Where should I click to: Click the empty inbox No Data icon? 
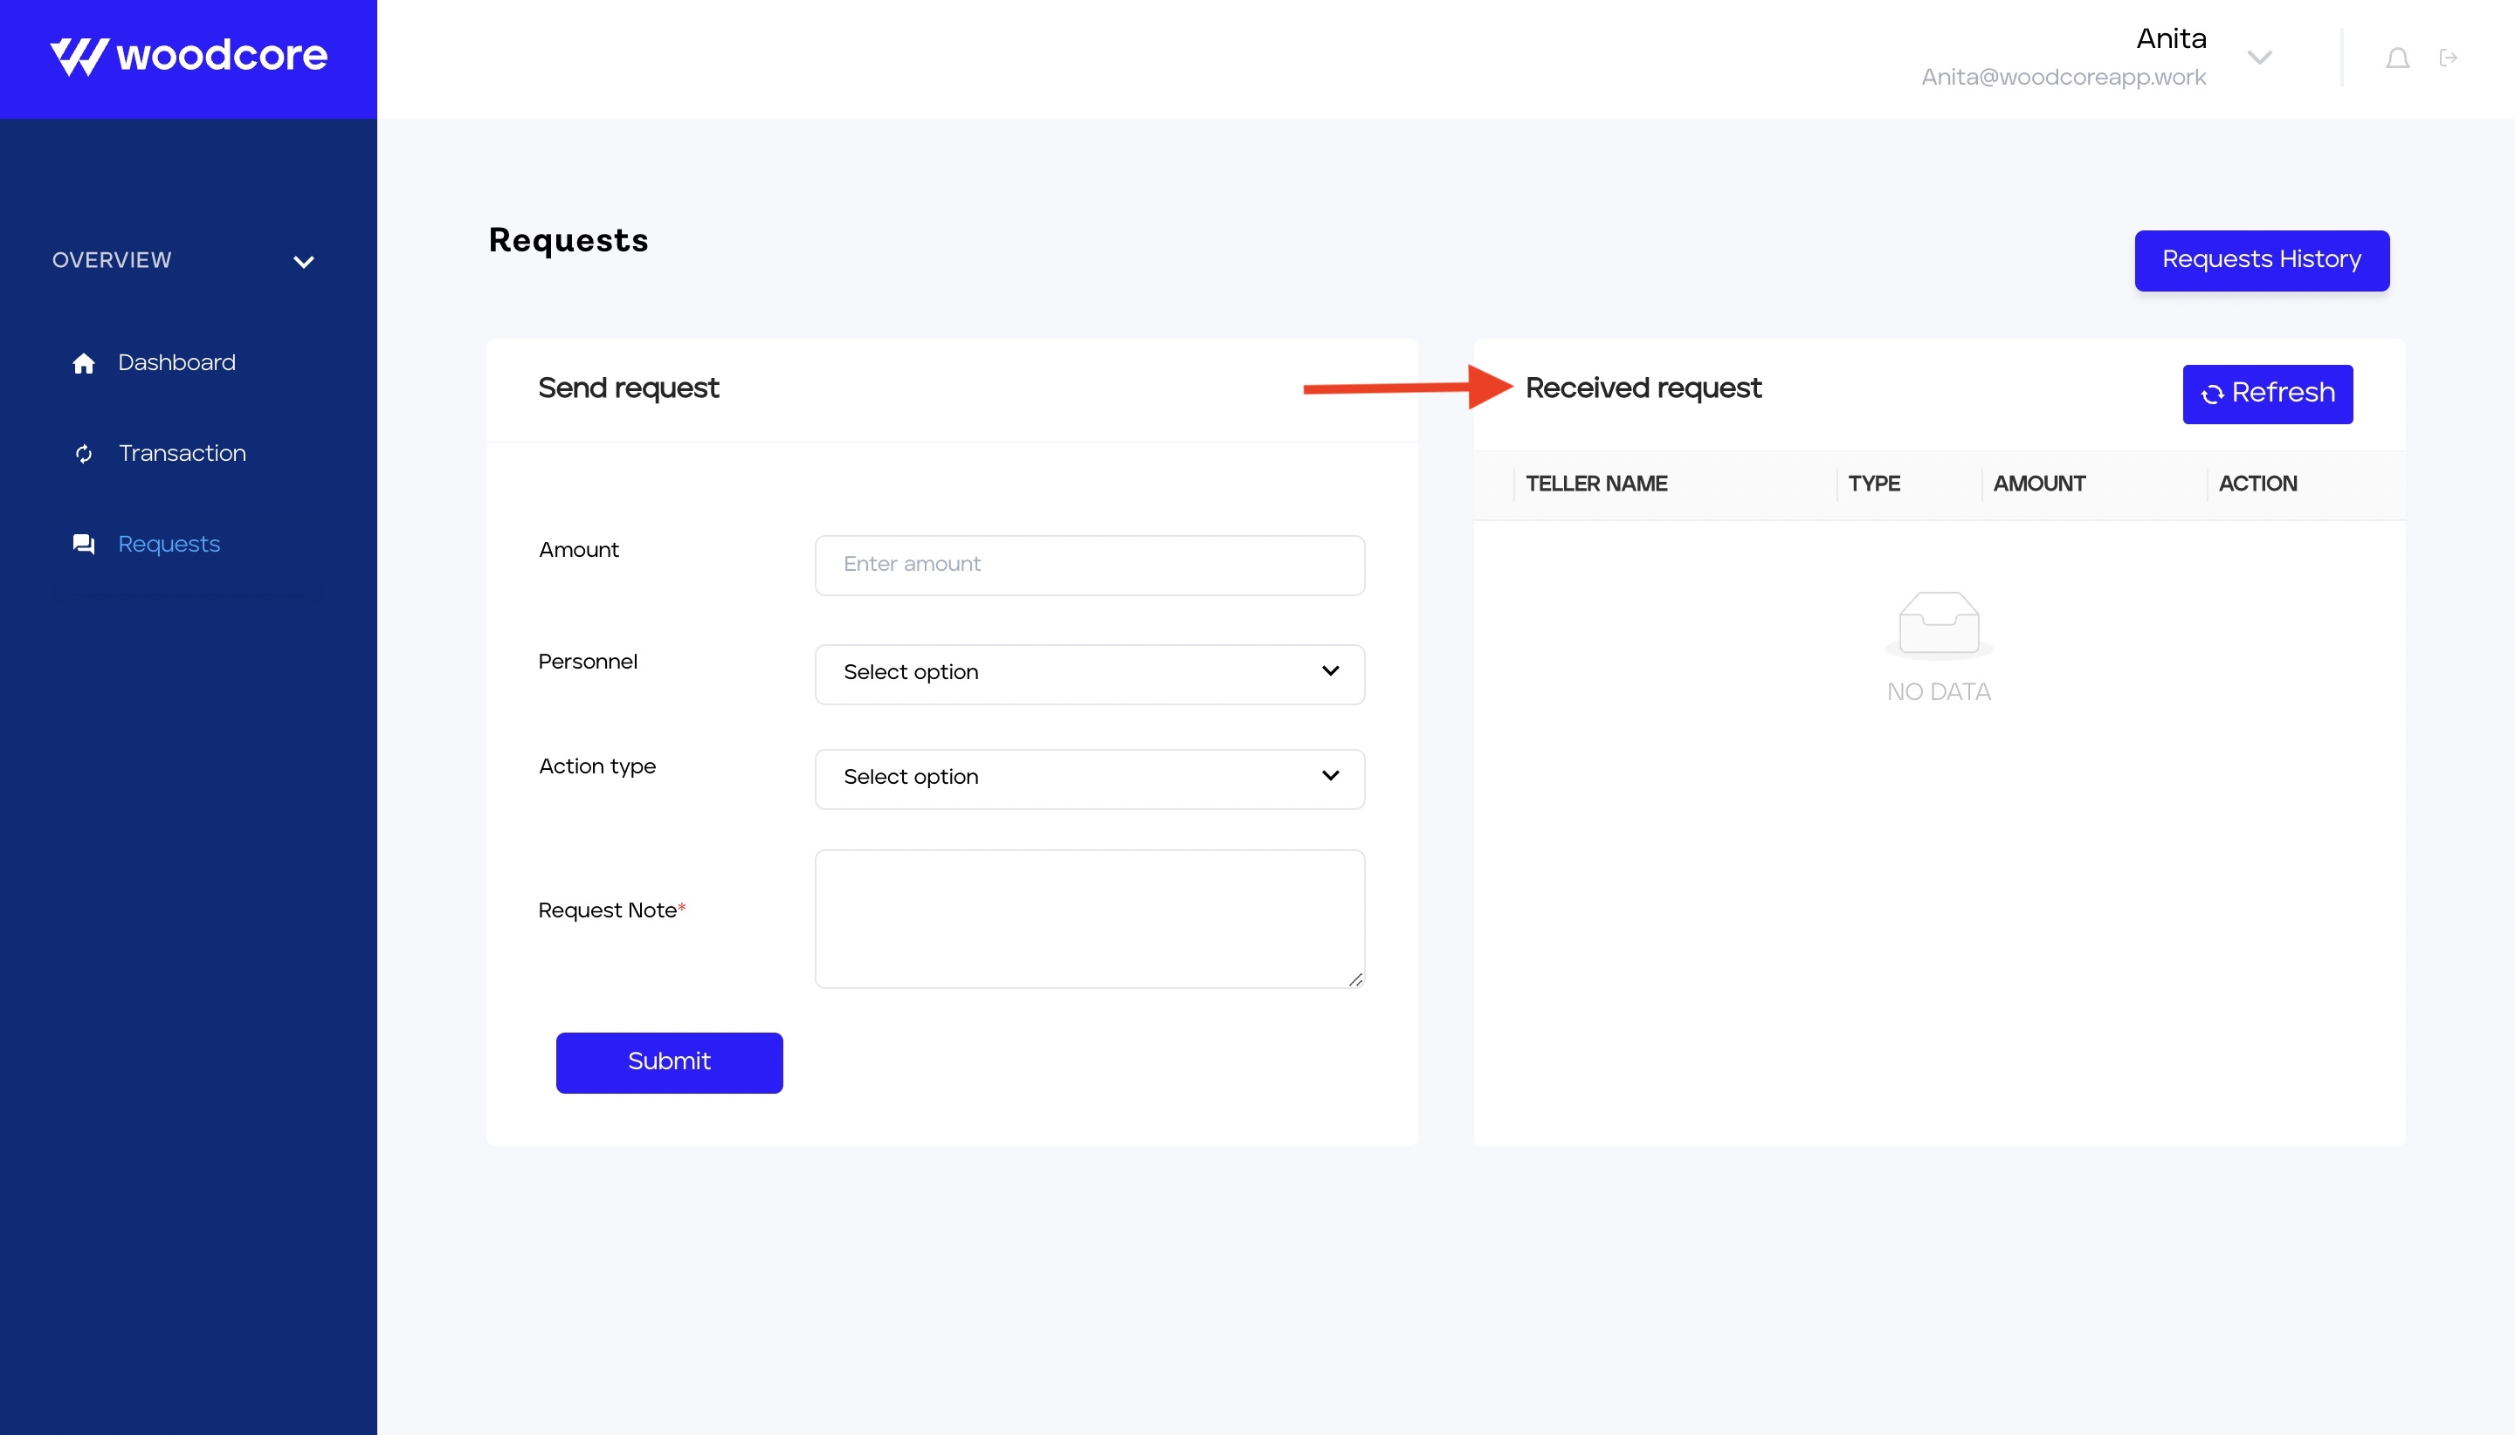coord(1939,624)
